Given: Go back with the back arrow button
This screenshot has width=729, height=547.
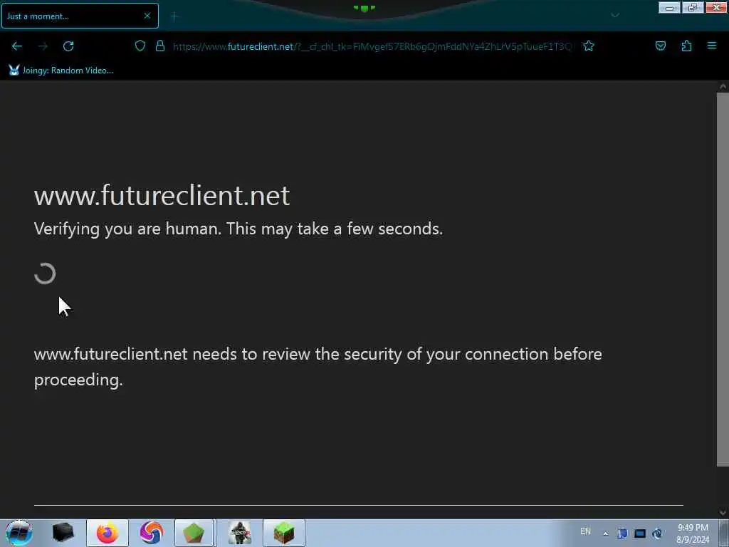Looking at the screenshot, I should [x=17, y=46].
